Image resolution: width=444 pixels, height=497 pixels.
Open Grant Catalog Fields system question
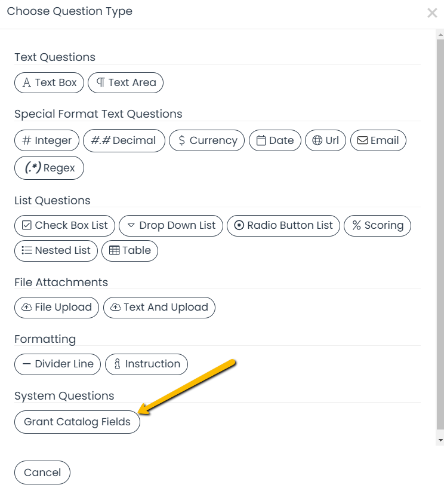(x=77, y=422)
